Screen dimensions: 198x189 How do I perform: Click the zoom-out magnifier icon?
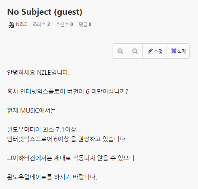point(135,51)
